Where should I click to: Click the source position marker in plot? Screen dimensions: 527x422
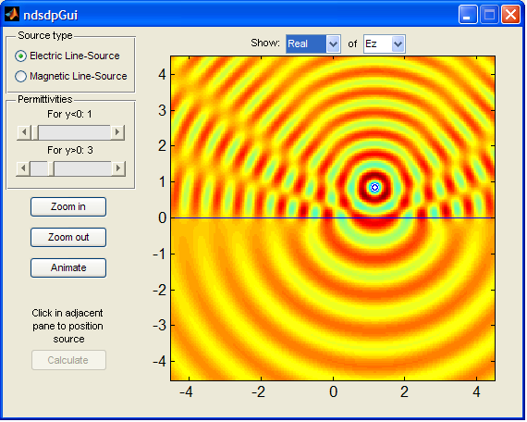point(374,188)
